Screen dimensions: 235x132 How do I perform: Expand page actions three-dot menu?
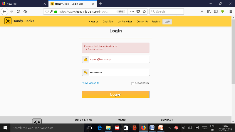132,11
